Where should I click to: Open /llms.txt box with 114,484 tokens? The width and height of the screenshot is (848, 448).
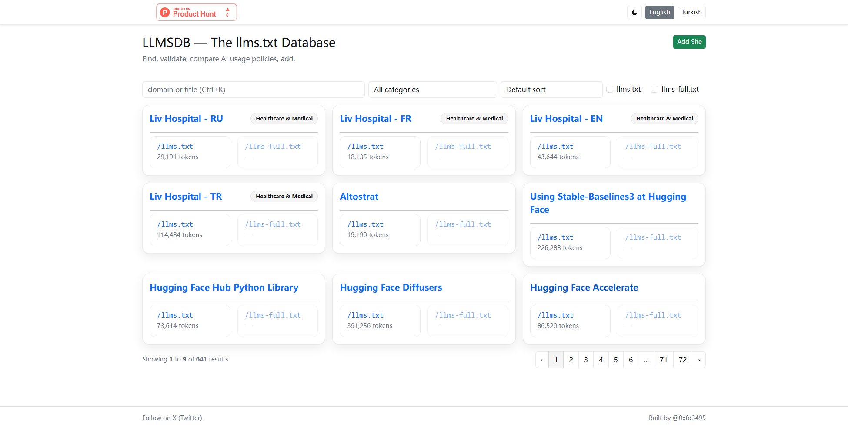[190, 230]
